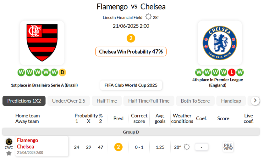The width and height of the screenshot is (264, 158).
Task: Click Chelsea's red L loss form badge
Action: (x=232, y=72)
